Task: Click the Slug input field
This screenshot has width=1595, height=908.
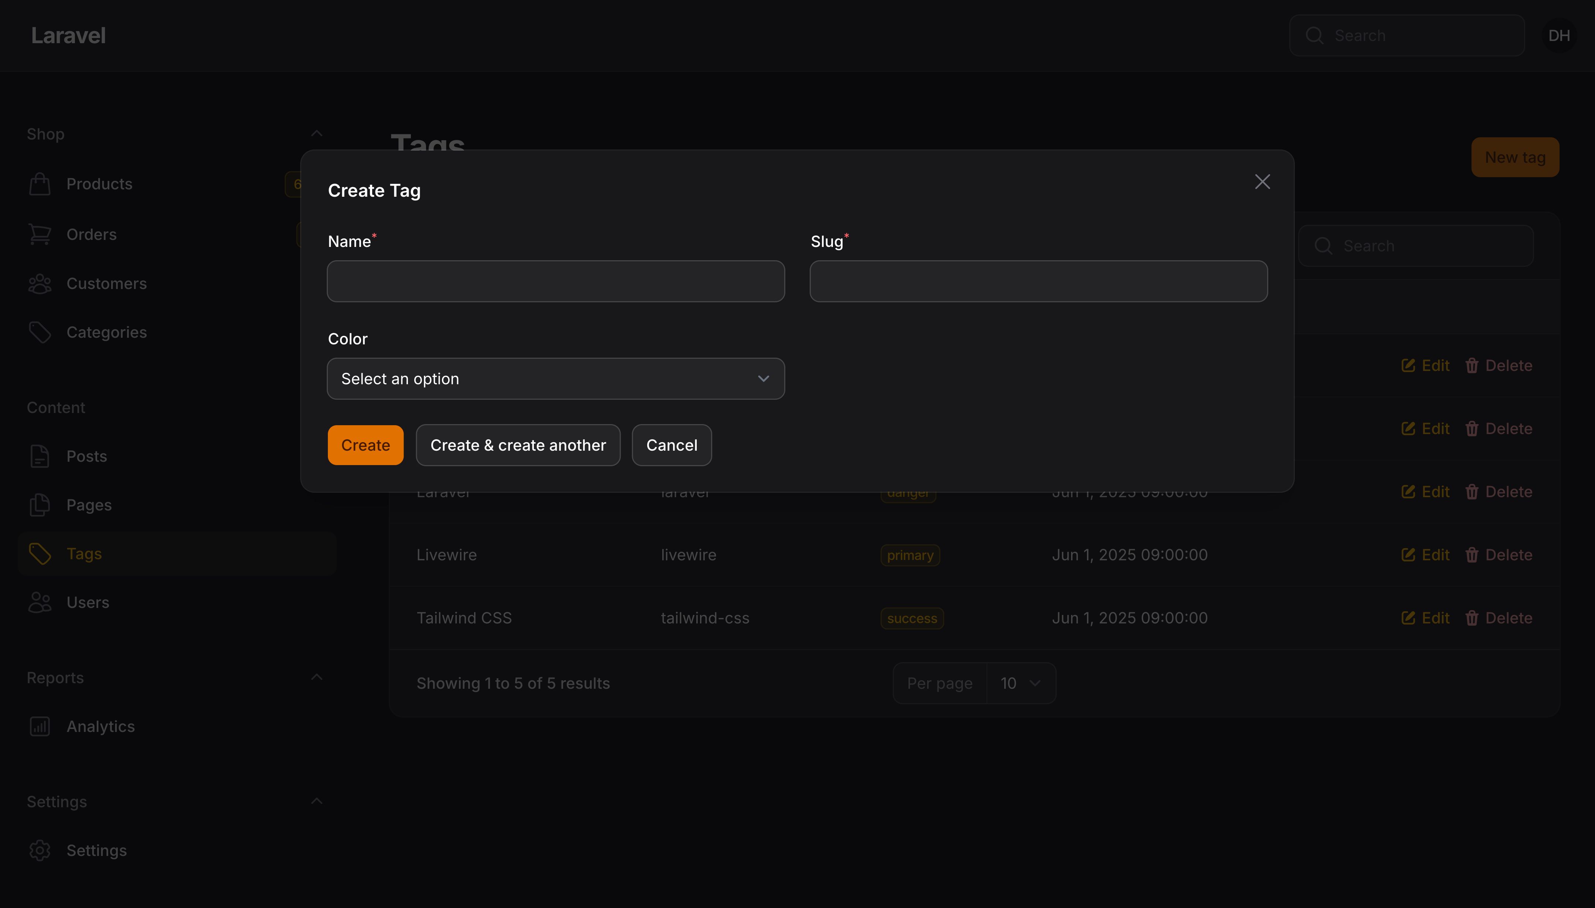Action: tap(1038, 281)
